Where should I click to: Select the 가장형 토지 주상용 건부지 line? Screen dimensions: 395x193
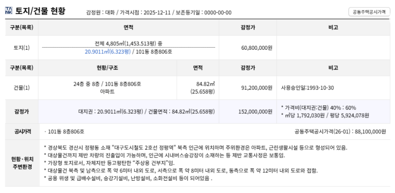(x=109, y=163)
